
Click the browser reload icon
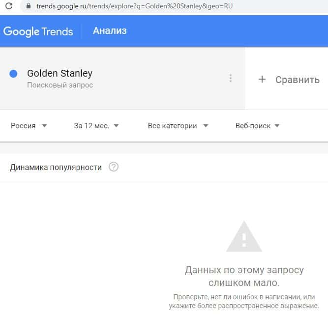[x=9, y=6]
